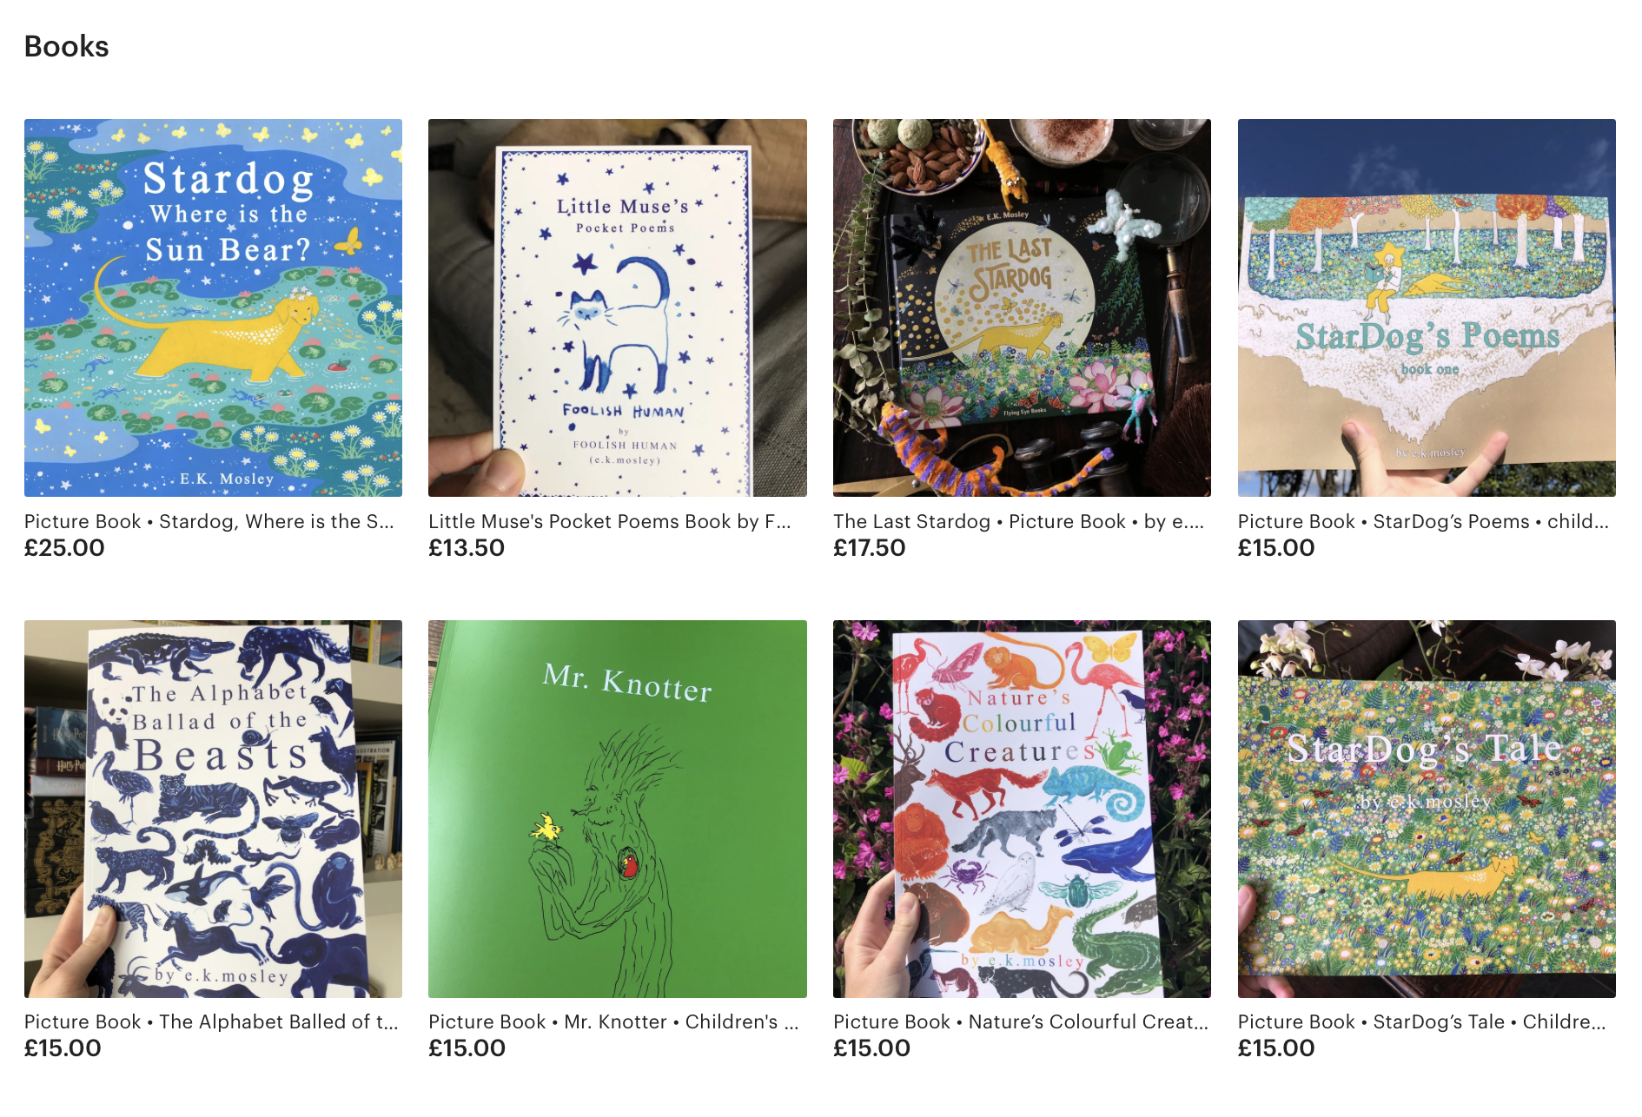The width and height of the screenshot is (1642, 1117).
Task: Click 'Picture Book • StarDog's Poems' title link
Action: 1423,521
